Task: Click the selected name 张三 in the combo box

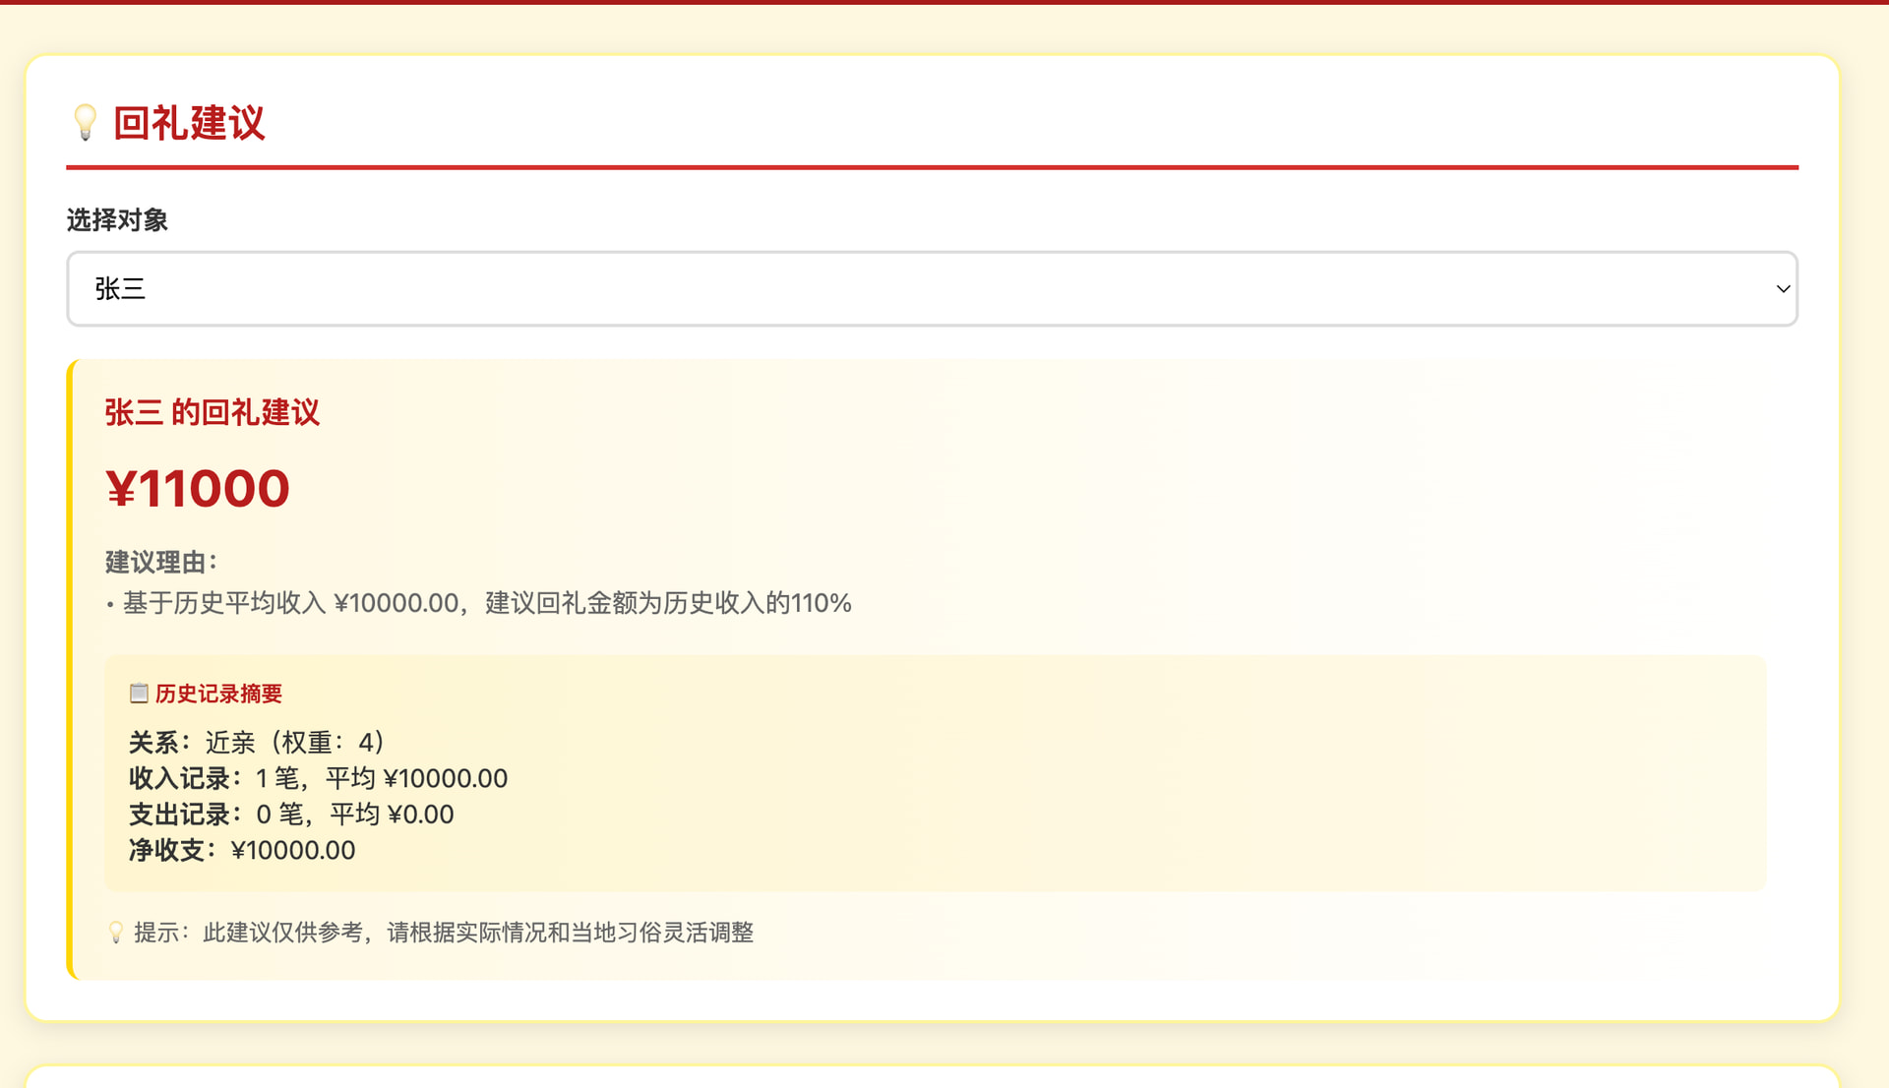Action: pos(120,288)
